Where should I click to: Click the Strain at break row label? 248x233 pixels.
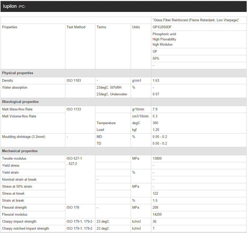click(x=13, y=200)
